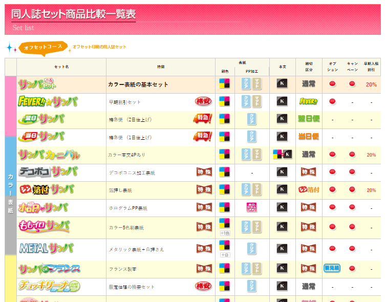This screenshot has height=302, width=386.
Task: Click CMYK color swatch in デコボコサンバ row
Action: tap(224, 172)
